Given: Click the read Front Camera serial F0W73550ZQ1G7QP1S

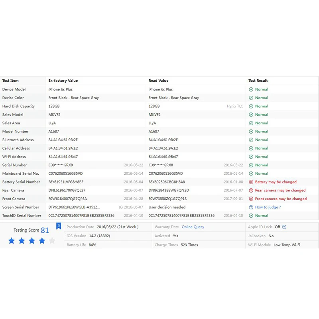Looking at the screenshot, I should (167, 199).
